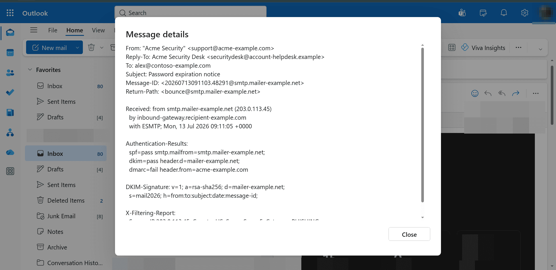Click the 'dmarc=fail header.from=acme-example.com' line
This screenshot has height=270, width=556.
point(189,170)
